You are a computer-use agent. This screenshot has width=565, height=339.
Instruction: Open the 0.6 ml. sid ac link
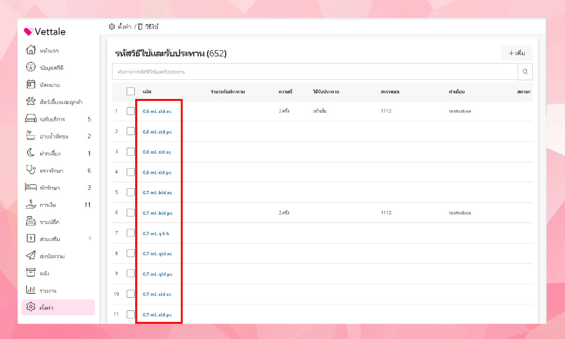tap(157, 111)
